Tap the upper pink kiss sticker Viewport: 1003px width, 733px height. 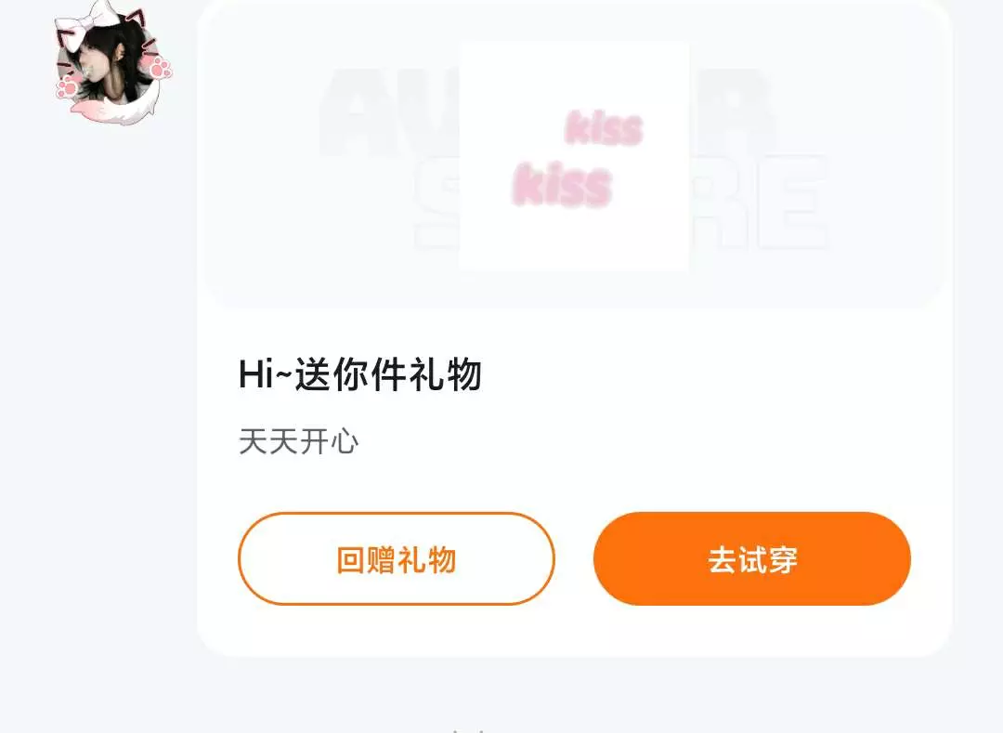point(604,127)
